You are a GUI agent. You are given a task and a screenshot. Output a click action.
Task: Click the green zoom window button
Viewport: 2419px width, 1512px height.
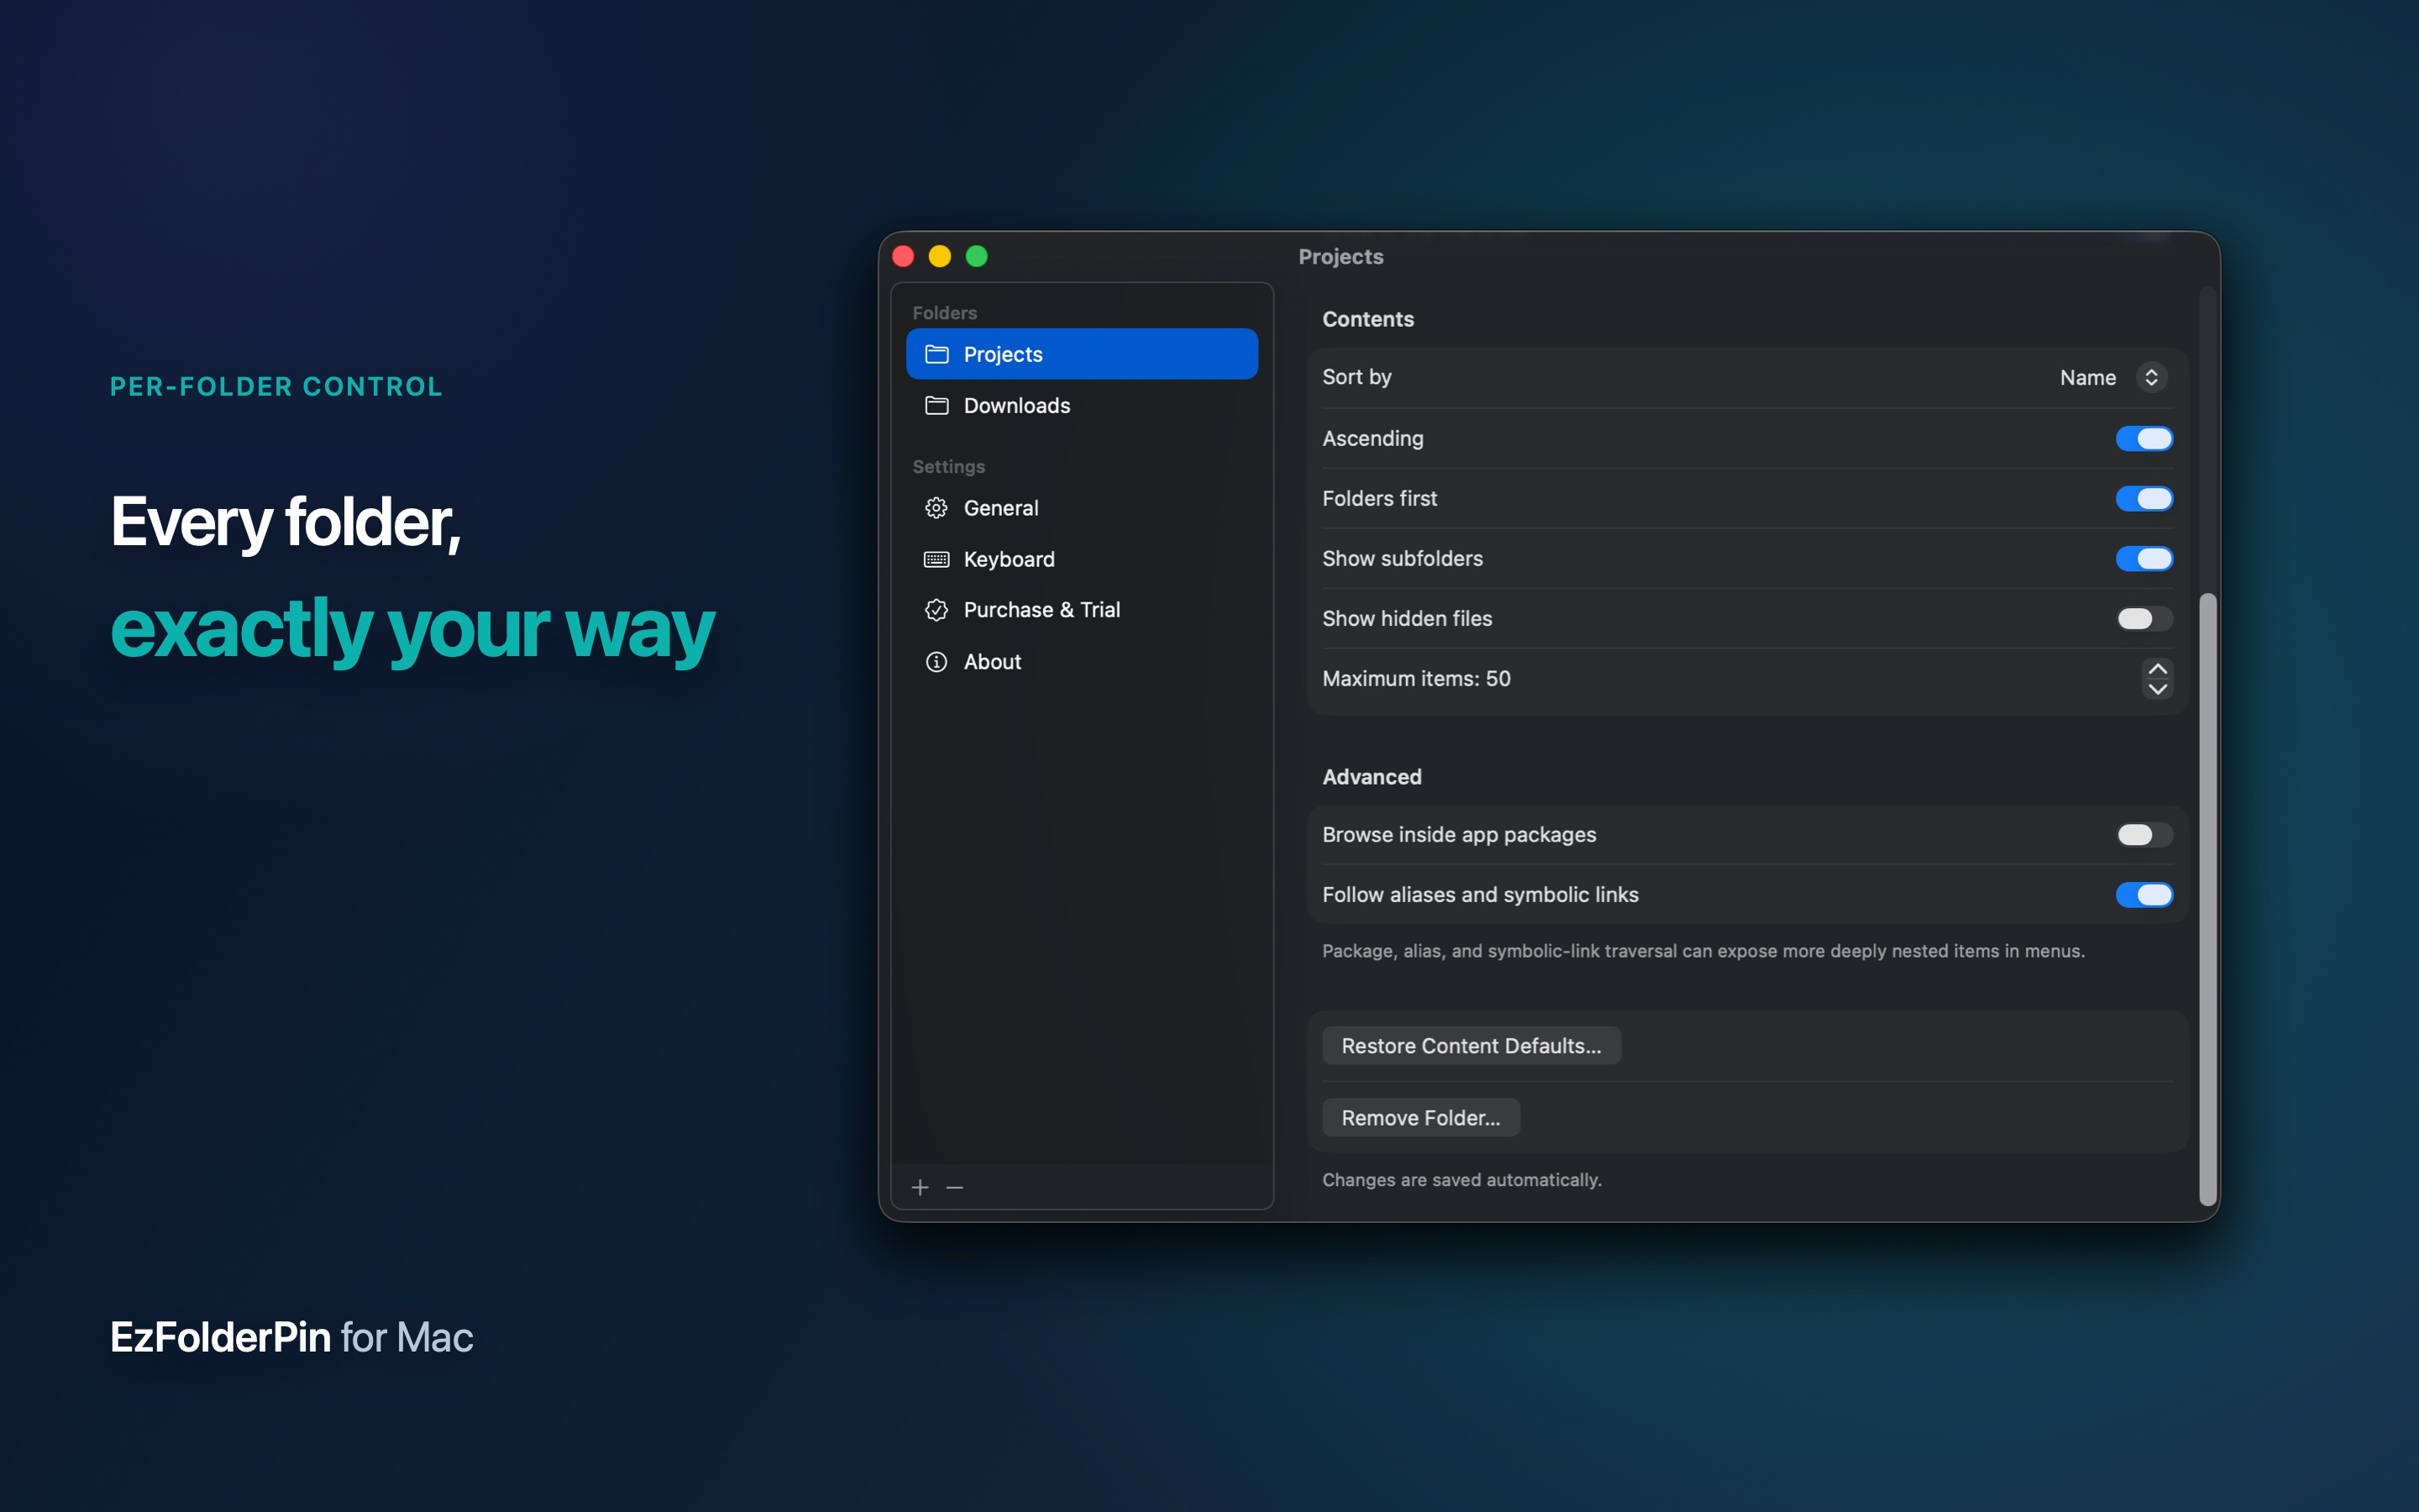point(977,256)
